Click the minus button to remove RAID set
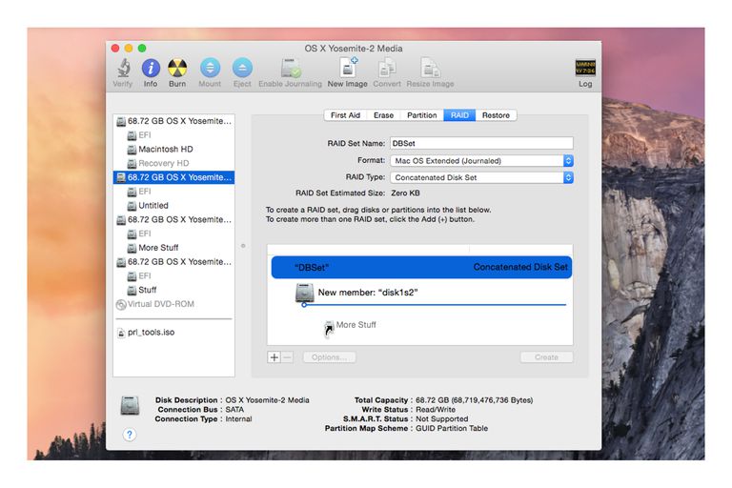The image size is (732, 488). point(287,357)
